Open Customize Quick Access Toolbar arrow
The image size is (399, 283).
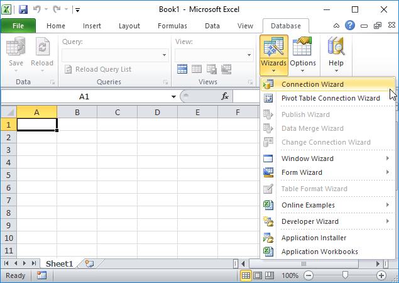click(x=78, y=10)
